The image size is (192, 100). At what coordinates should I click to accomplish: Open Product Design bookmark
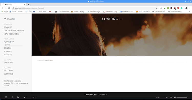[175, 11]
